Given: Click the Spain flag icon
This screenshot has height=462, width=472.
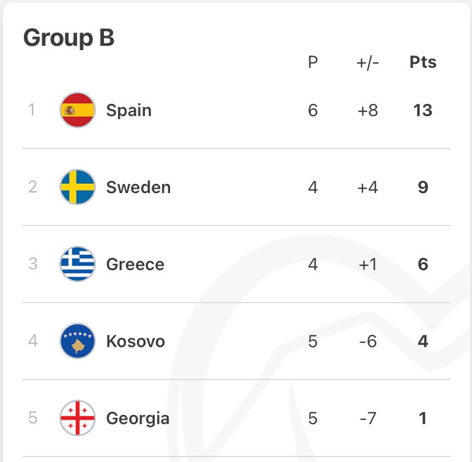Looking at the screenshot, I should [78, 110].
